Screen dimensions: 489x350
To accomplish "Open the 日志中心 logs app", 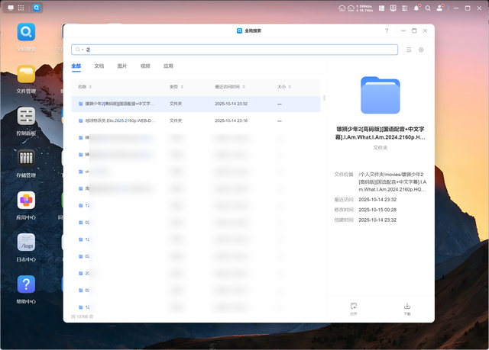I will tap(26, 242).
